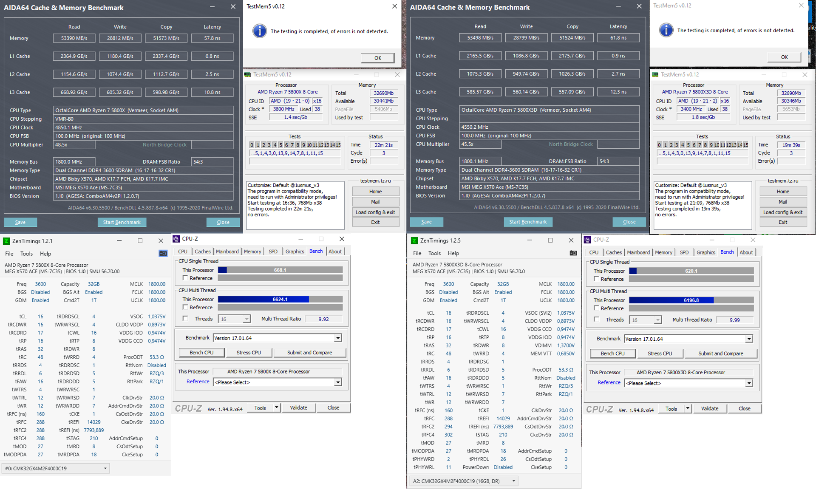This screenshot has height=489, width=816.
Task: Switch to the Memory tab in 5800X CPU-Z
Action: click(252, 252)
